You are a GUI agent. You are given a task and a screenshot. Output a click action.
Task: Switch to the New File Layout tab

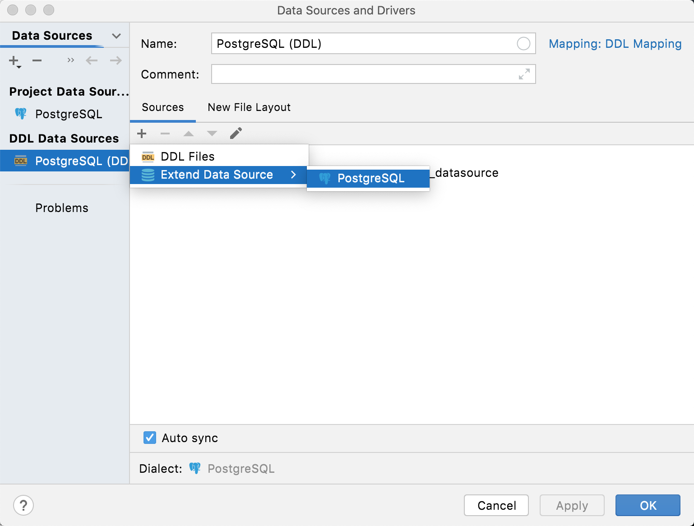click(x=249, y=107)
